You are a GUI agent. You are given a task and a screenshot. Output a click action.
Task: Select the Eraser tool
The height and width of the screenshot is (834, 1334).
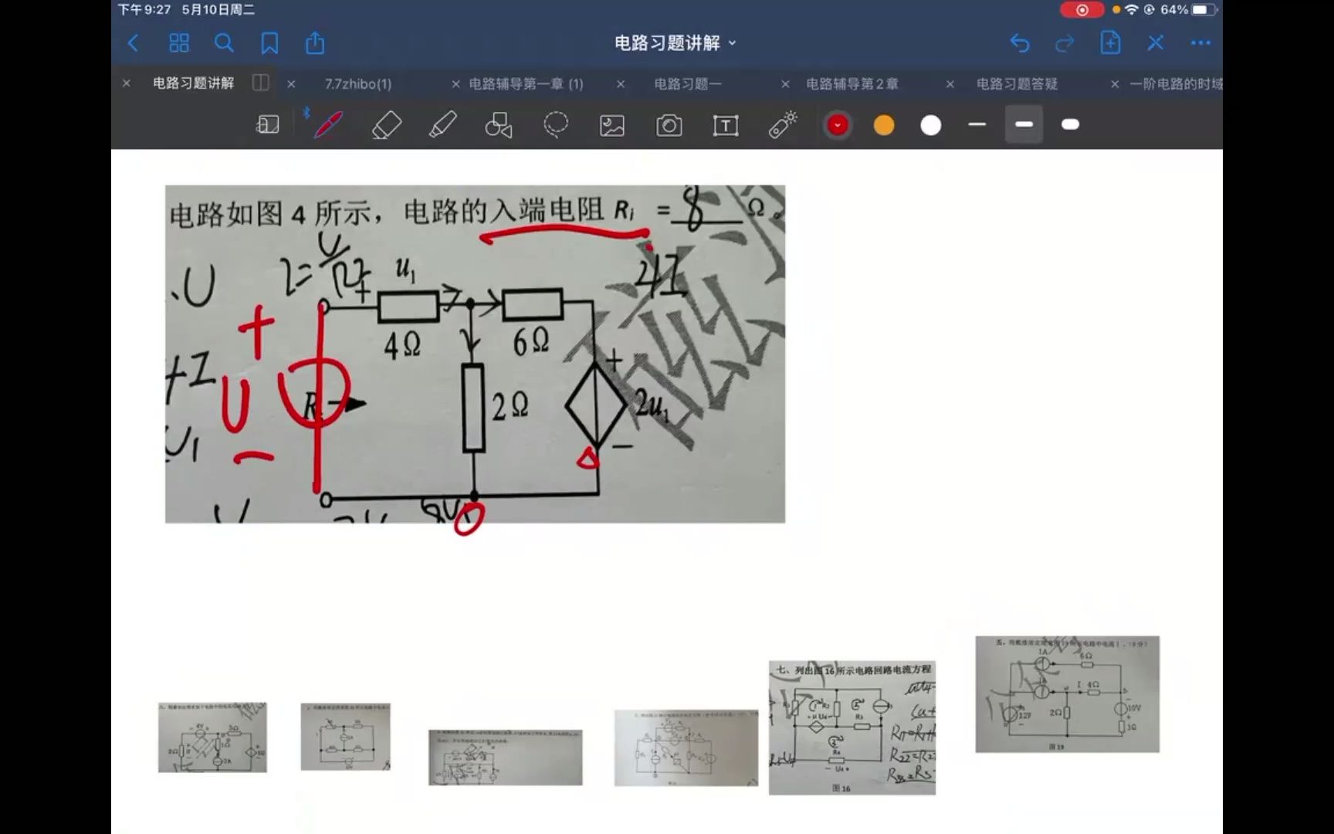(386, 125)
